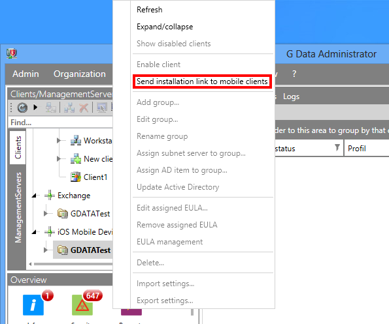Click the play arrow icon in toolbar
The height and width of the screenshot is (324, 389).
(35, 108)
